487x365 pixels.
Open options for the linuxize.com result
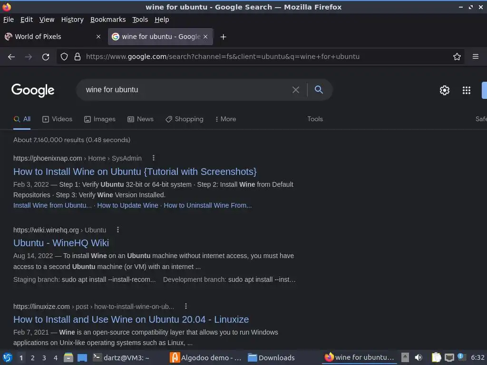click(186, 306)
